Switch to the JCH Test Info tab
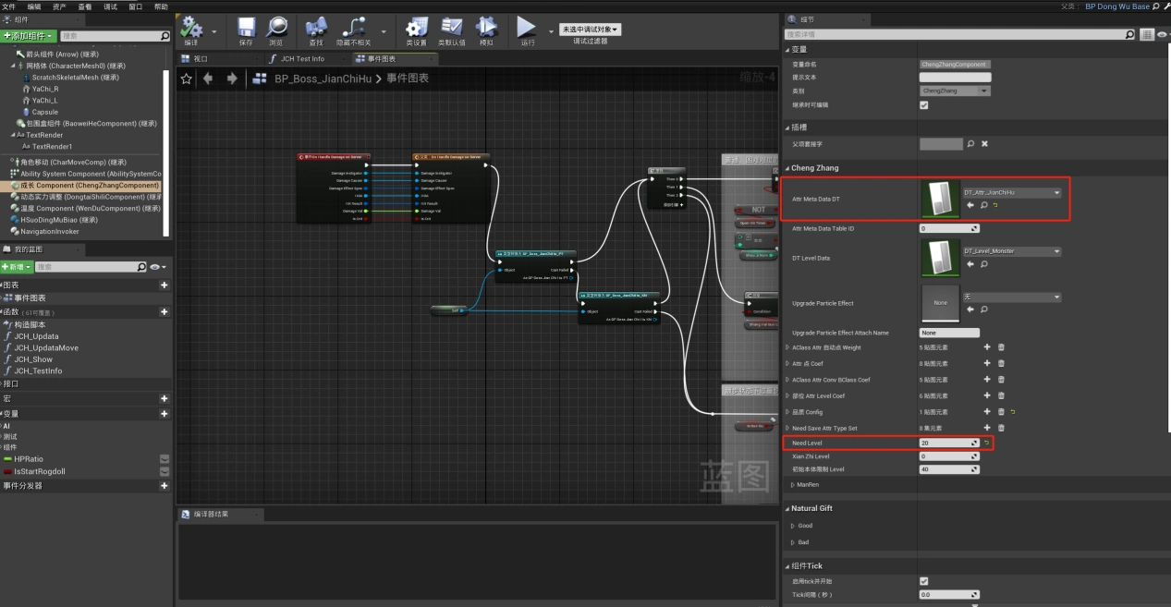Viewport: 1171px width, 607px height. (x=301, y=59)
